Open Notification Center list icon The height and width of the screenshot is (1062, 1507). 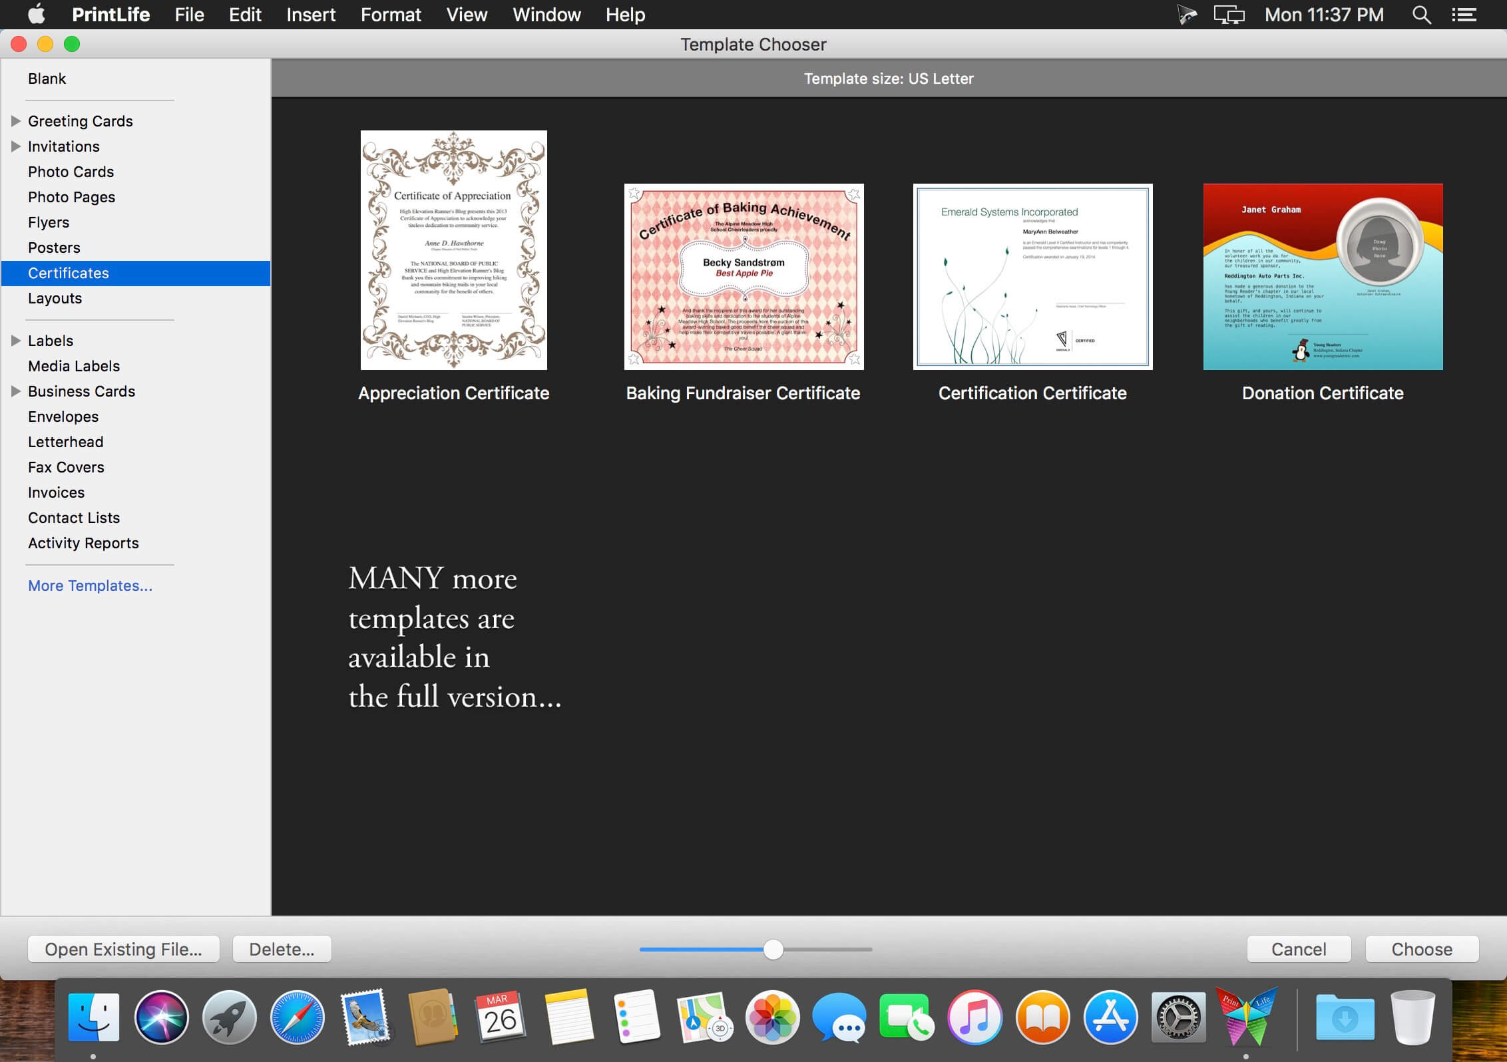[x=1464, y=15]
